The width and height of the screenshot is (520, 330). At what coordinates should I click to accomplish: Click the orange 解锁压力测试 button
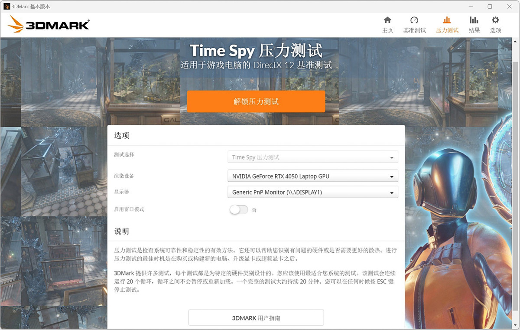click(x=256, y=101)
